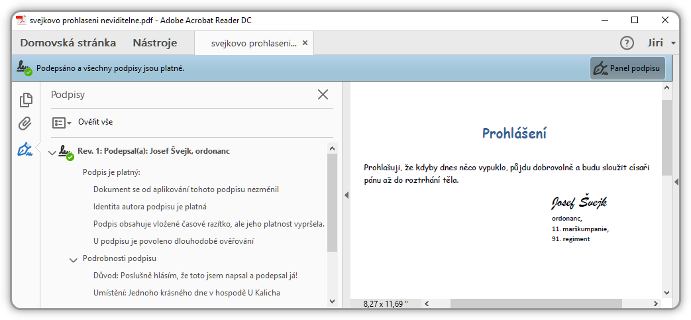Open the signature panel options dropdown
The image size is (691, 320).
click(62, 123)
